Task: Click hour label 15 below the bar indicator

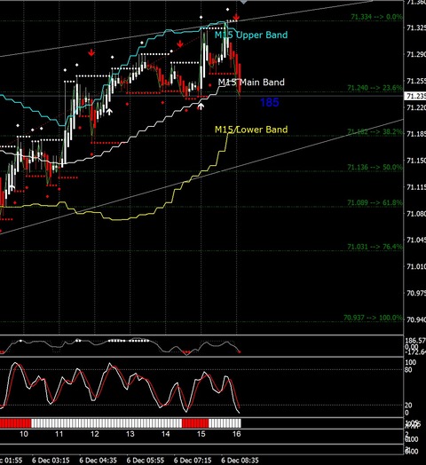Action: click(x=201, y=434)
